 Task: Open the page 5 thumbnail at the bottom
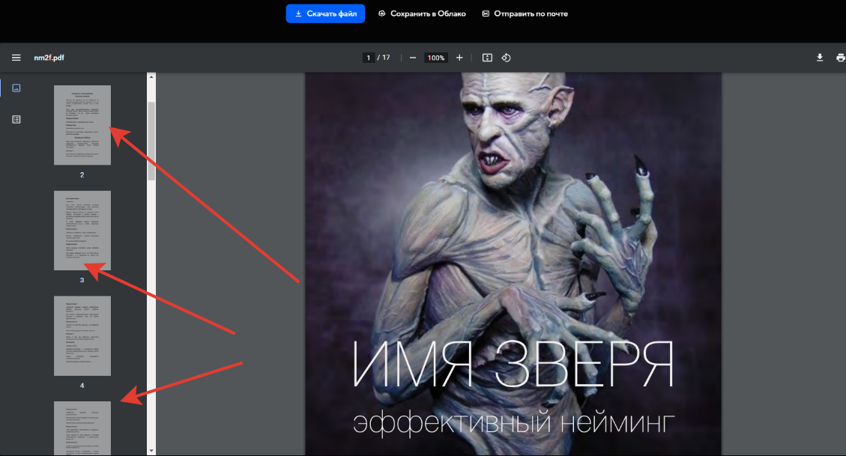(82, 428)
